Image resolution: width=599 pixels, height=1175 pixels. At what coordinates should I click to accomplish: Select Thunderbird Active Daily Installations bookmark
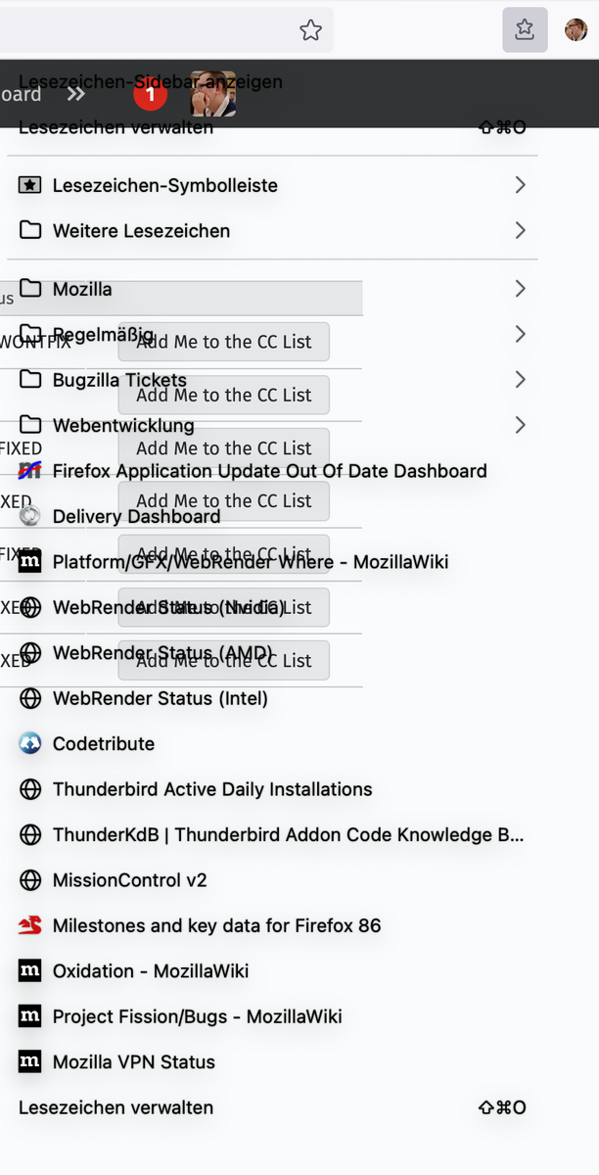212,789
